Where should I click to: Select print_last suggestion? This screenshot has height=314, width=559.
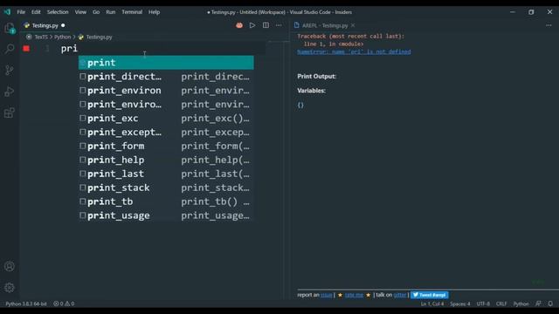point(166,174)
